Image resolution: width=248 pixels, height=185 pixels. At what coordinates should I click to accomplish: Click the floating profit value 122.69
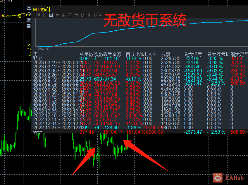238,67
